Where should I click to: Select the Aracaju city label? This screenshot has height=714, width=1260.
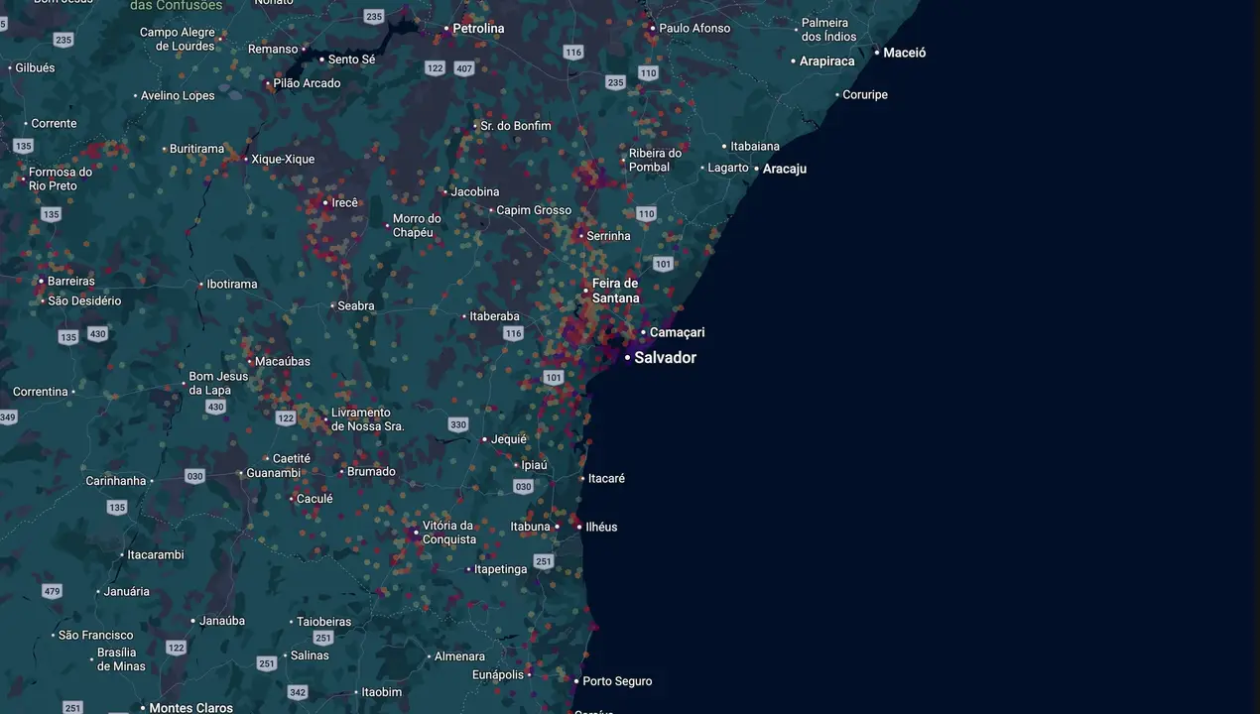(785, 169)
